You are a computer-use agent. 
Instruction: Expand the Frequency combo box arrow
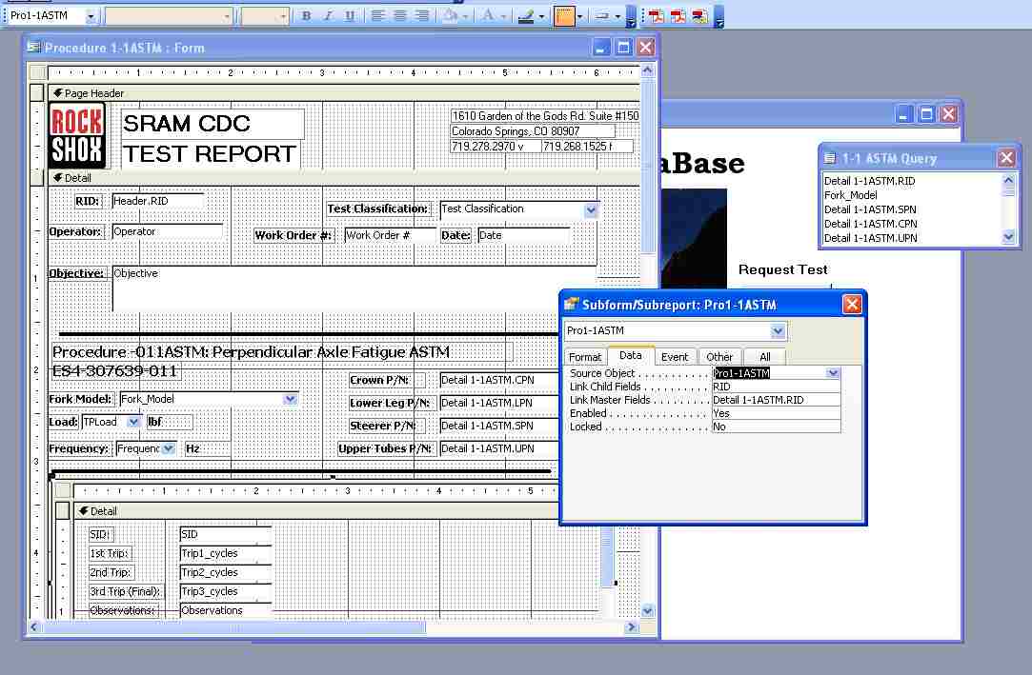click(x=169, y=448)
